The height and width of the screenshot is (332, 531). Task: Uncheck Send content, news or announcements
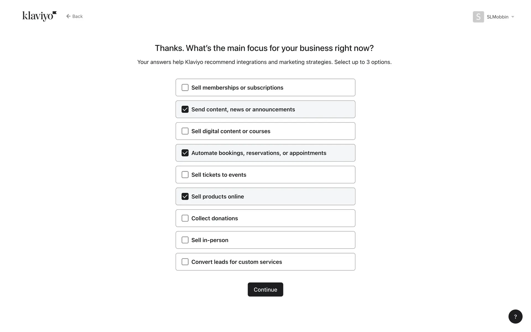pos(185,109)
